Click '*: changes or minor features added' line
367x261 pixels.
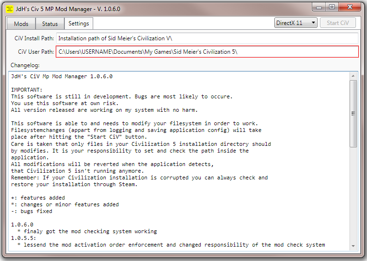tap(65, 204)
